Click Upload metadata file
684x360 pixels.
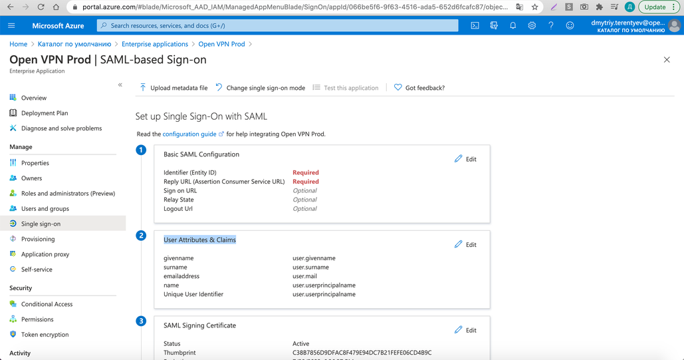[x=173, y=88]
